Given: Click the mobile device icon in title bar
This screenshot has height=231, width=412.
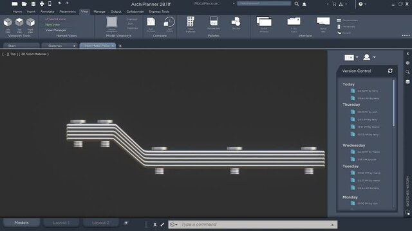Looking at the screenshot, I should pos(50,4).
